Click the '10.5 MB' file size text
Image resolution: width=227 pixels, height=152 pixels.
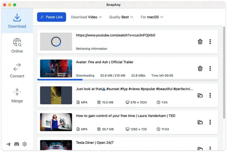click(x=107, y=103)
